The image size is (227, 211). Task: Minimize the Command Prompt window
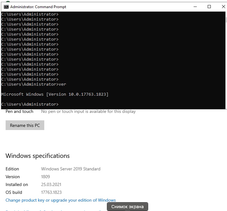coord(195,7)
